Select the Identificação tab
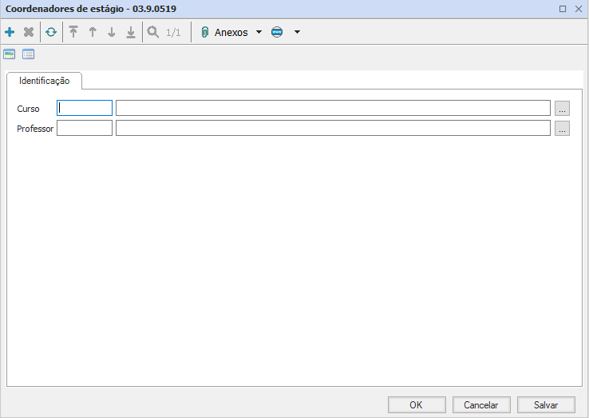The height and width of the screenshot is (418, 589). coord(45,81)
